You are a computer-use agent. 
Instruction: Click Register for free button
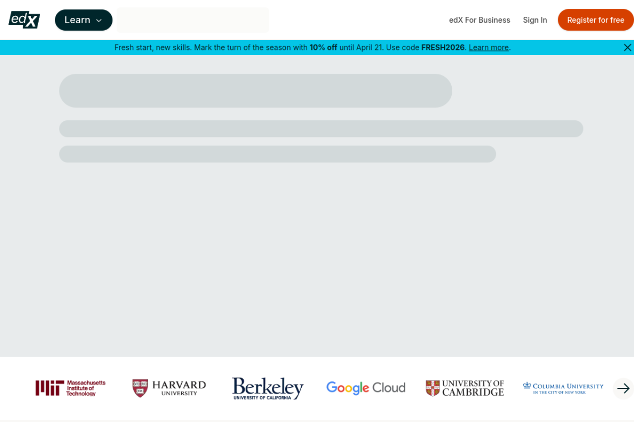[596, 20]
